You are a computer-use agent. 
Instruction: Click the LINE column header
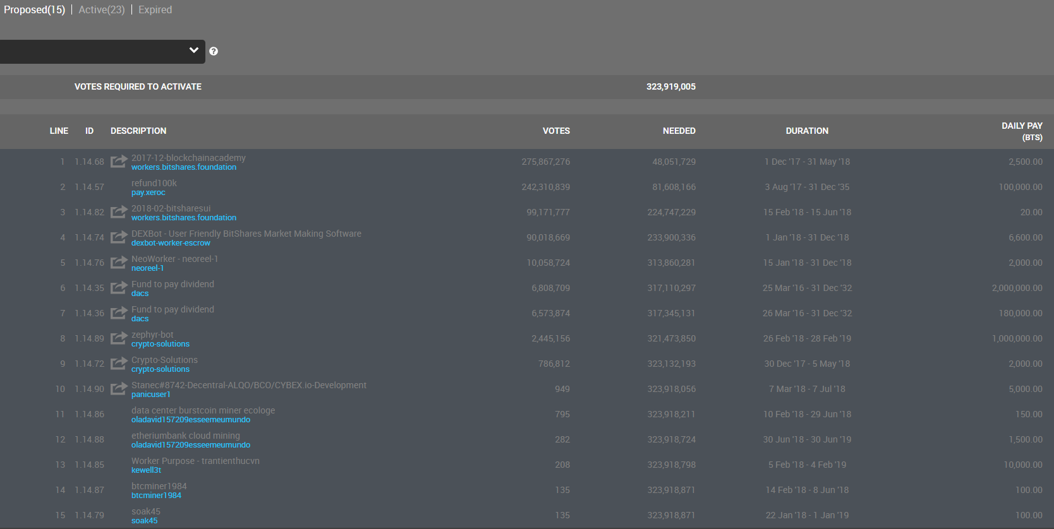click(x=59, y=131)
